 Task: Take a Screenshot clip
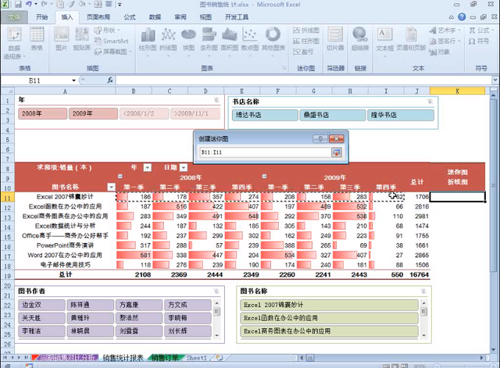(x=112, y=52)
